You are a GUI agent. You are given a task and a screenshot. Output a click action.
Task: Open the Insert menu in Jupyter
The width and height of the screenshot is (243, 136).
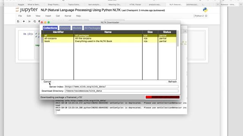point(48,16)
